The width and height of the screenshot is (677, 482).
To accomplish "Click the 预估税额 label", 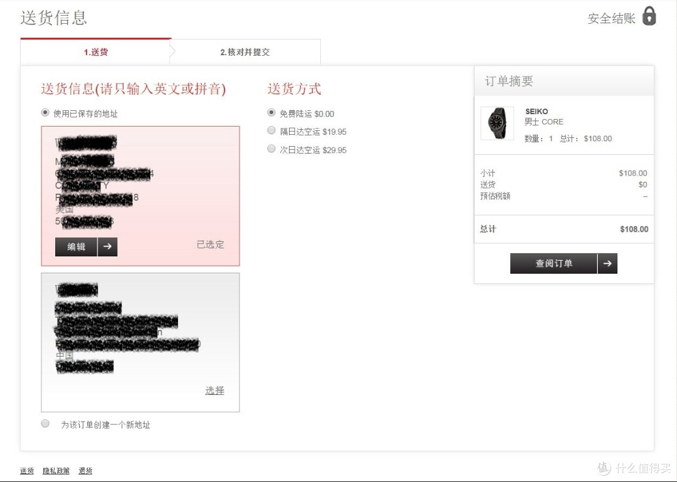I will tap(495, 196).
